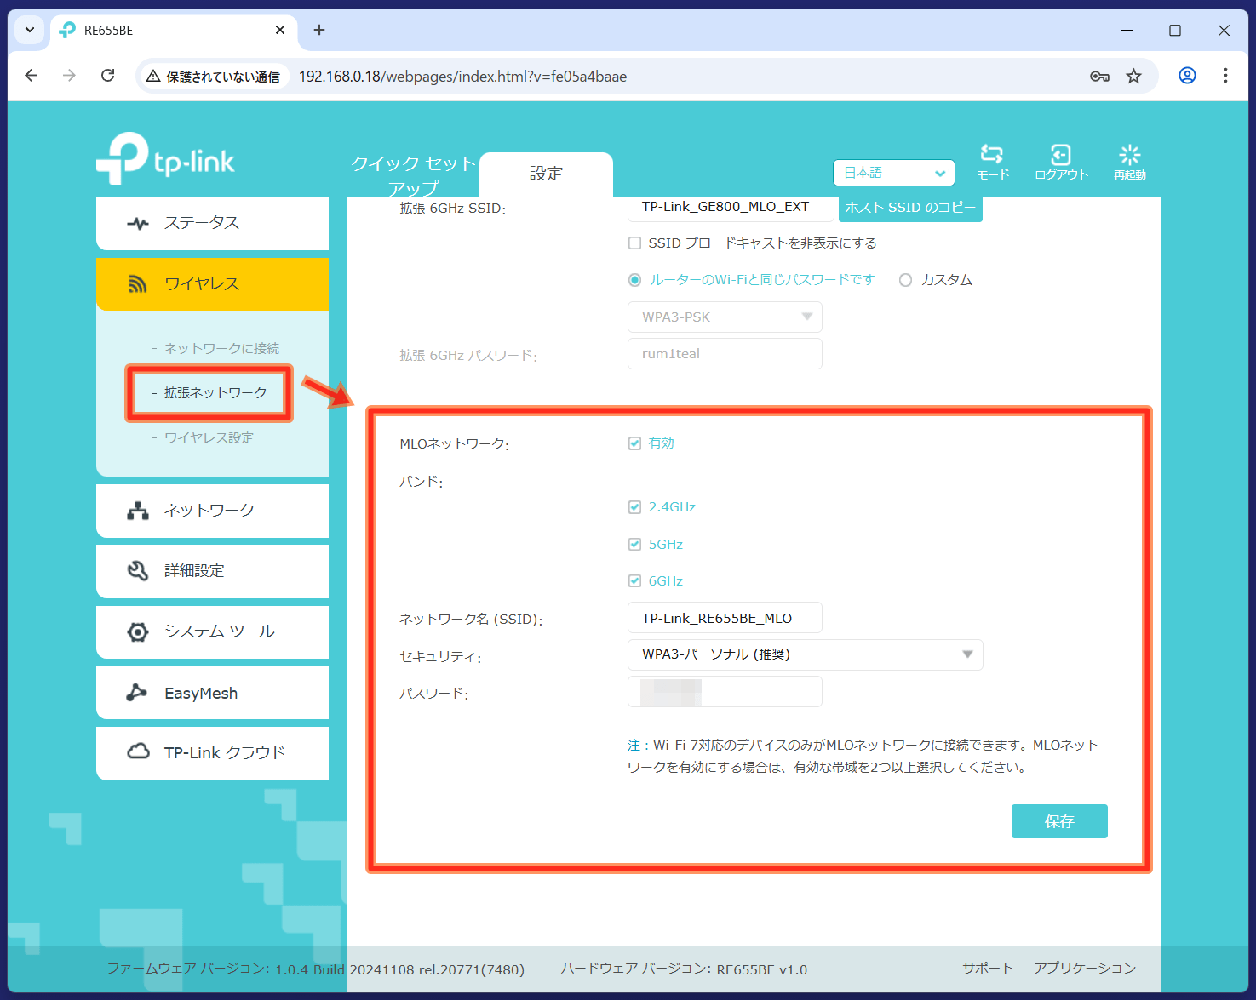1256x1000 pixels.
Task: Click the ログアウト logout icon
Action: 1061,162
